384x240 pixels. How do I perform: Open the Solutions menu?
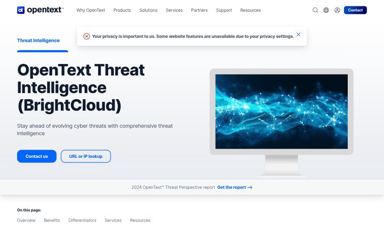tap(148, 10)
